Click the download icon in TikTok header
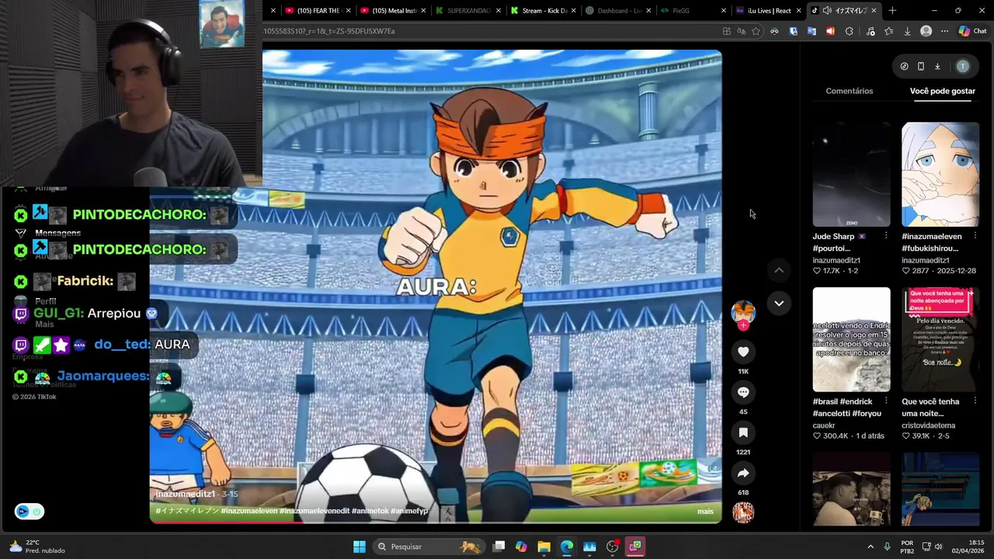 coord(937,66)
